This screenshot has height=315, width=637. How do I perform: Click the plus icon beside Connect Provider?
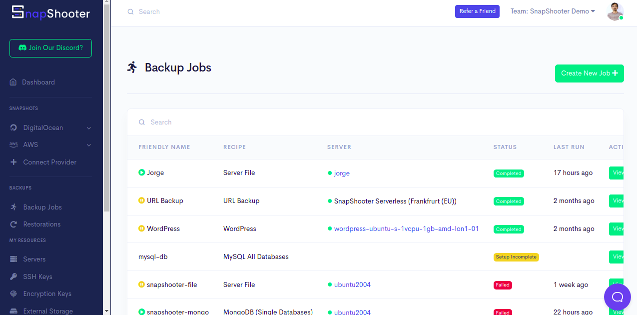point(13,162)
